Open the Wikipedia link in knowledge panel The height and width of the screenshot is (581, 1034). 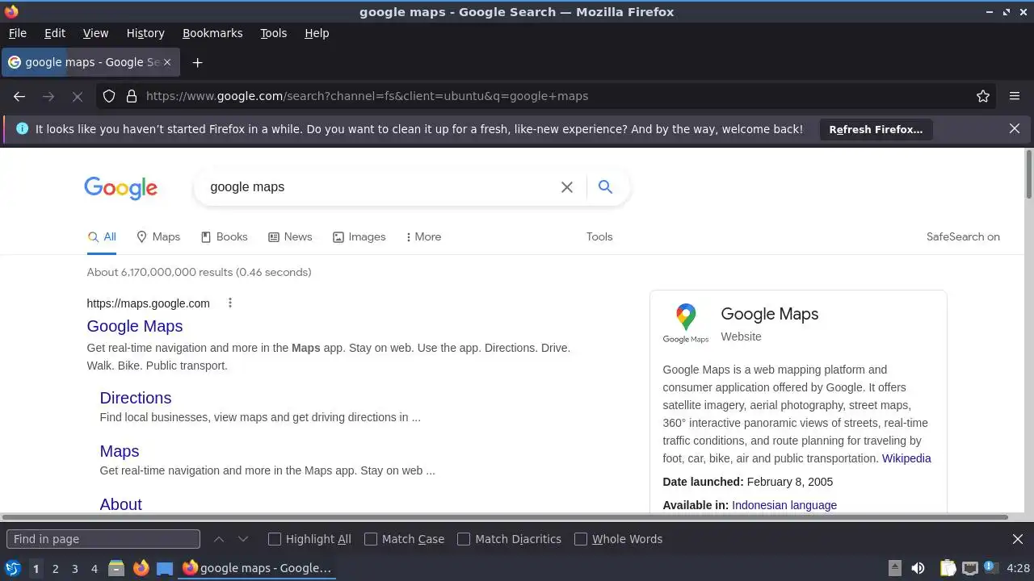(906, 458)
